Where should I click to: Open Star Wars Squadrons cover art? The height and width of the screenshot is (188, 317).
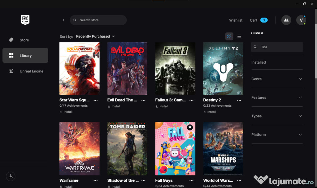(x=80, y=69)
